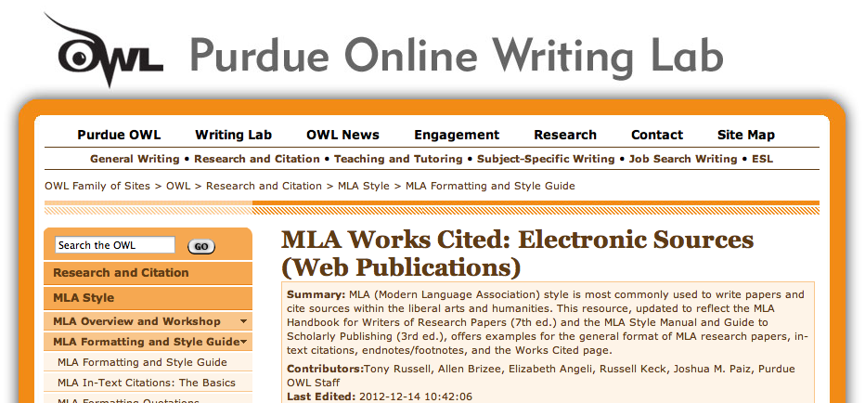
Task: Open MLA In-Text Citations: The Basics
Action: coord(147,383)
